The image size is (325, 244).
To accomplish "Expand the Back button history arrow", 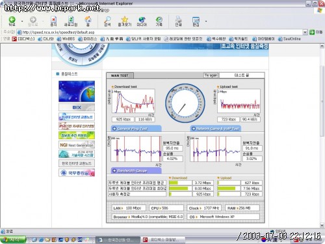I will coord(22,21).
